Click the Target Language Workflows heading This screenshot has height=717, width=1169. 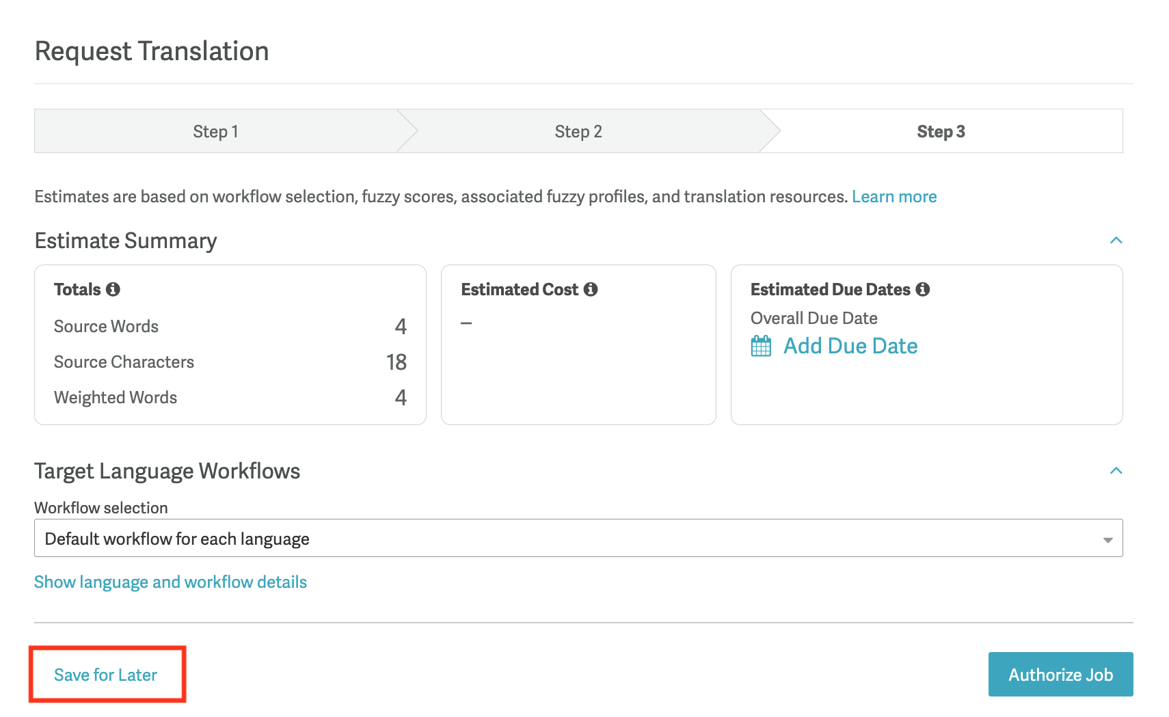pyautogui.click(x=167, y=471)
